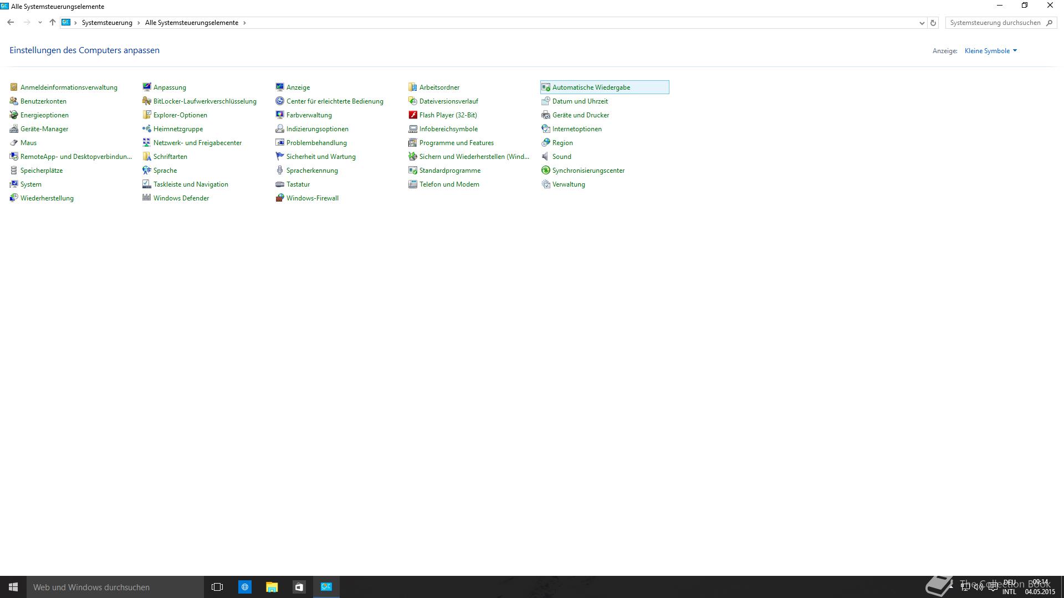The height and width of the screenshot is (598, 1064).
Task: Click the Tastatur keyboard icon
Action: (x=280, y=184)
